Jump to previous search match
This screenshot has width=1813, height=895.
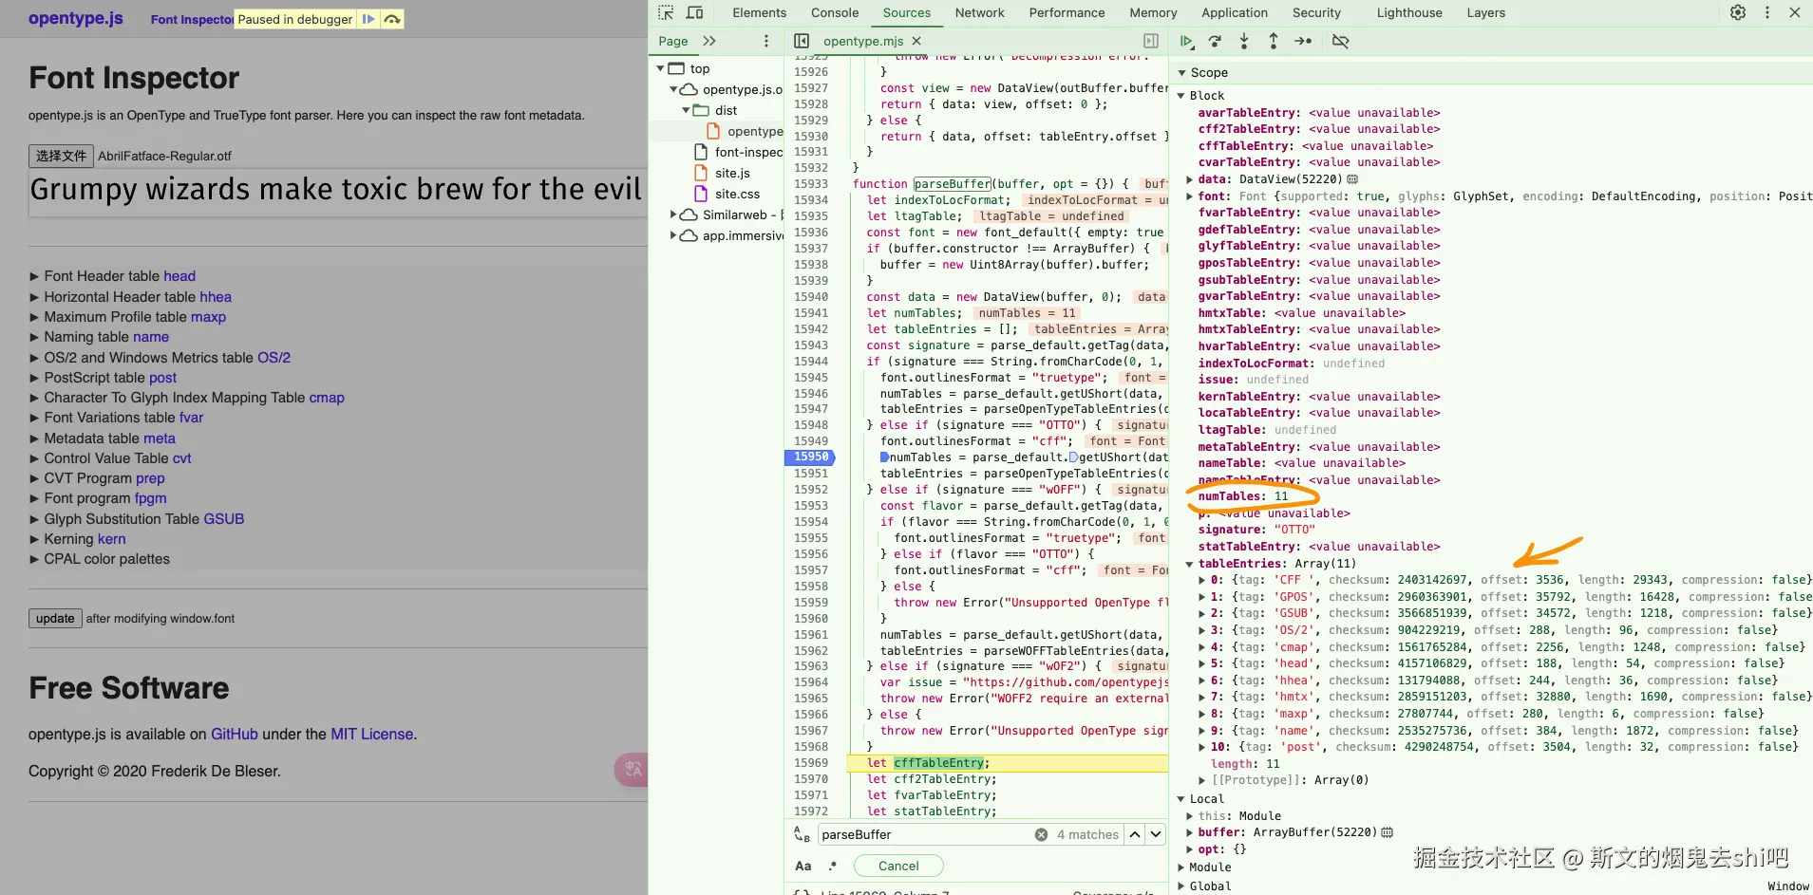click(x=1135, y=834)
